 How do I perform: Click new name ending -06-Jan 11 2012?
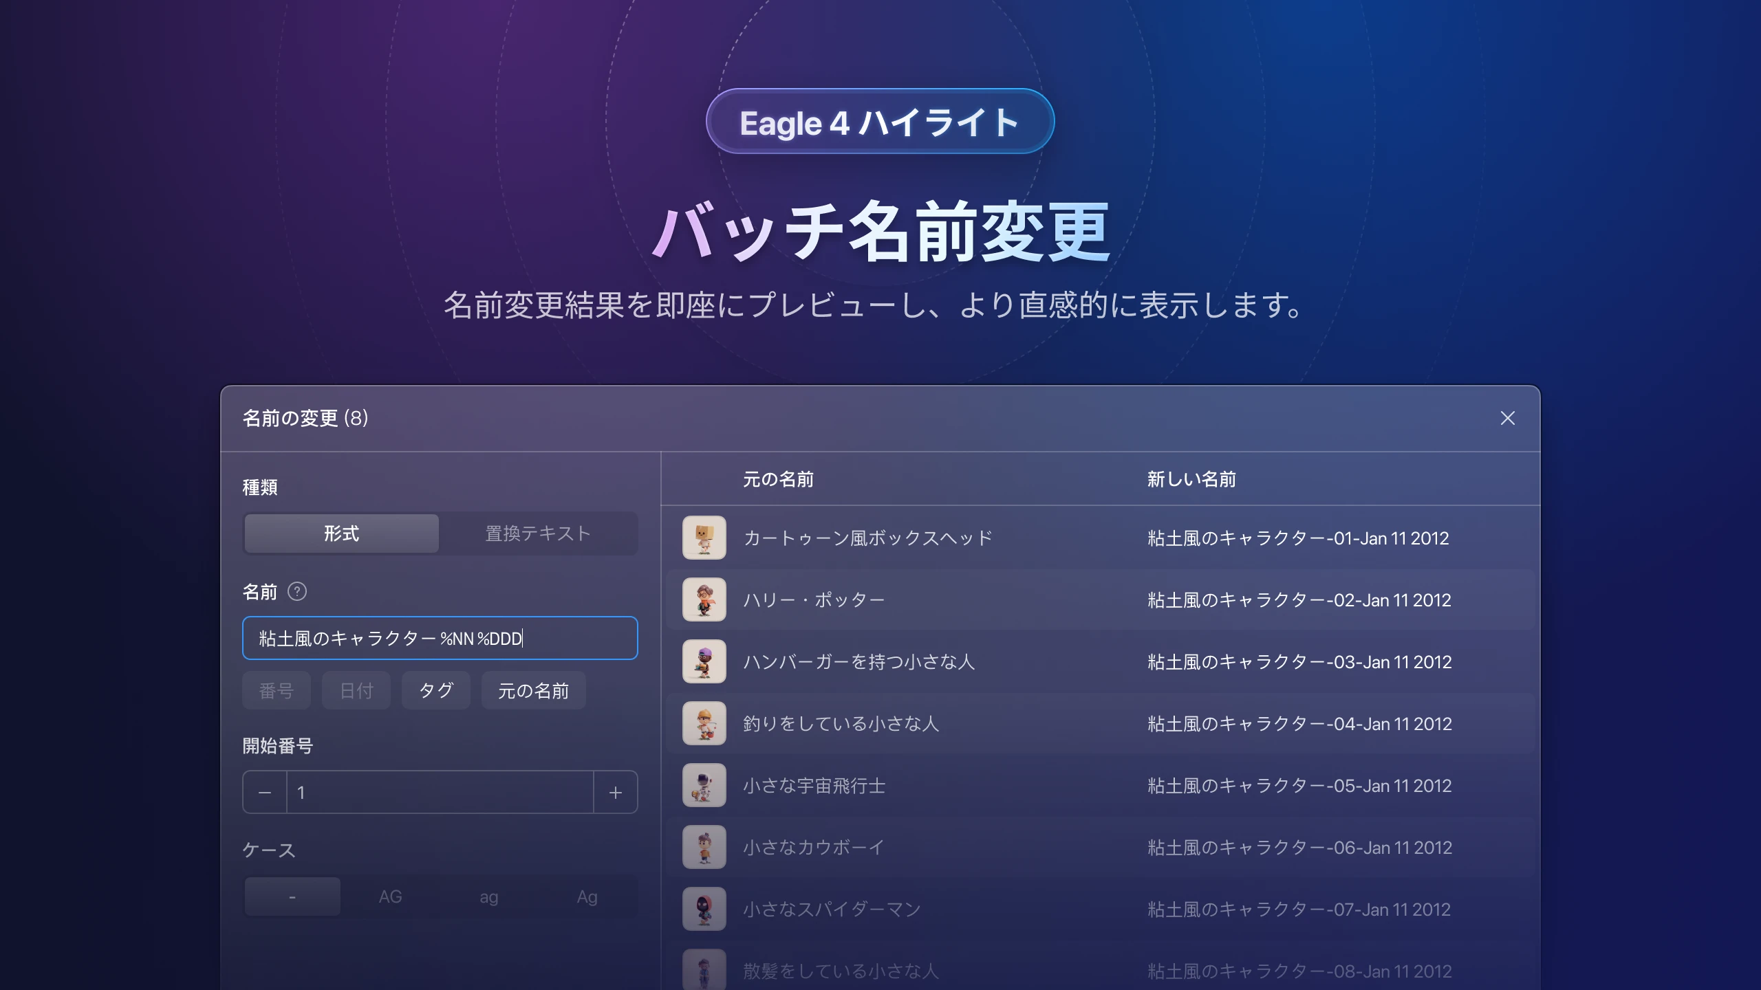[x=1299, y=847]
